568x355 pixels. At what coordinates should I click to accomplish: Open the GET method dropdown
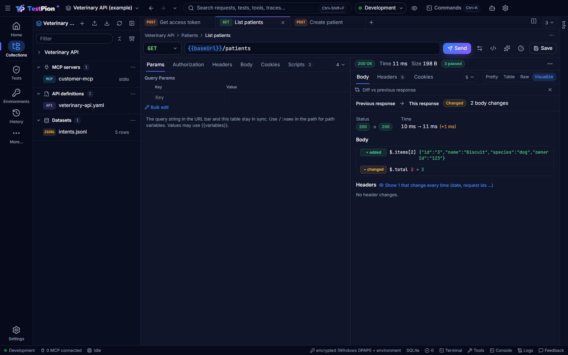(x=162, y=48)
